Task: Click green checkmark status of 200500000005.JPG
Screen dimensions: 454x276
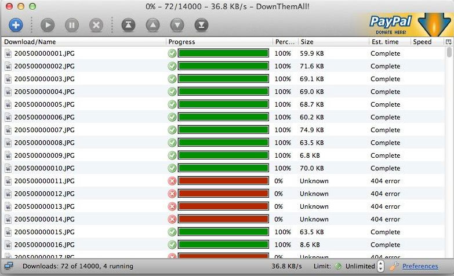Action: 172,104
